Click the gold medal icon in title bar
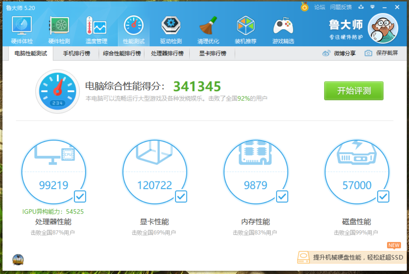Image resolution: width=409 pixels, height=274 pixels. coord(304,7)
